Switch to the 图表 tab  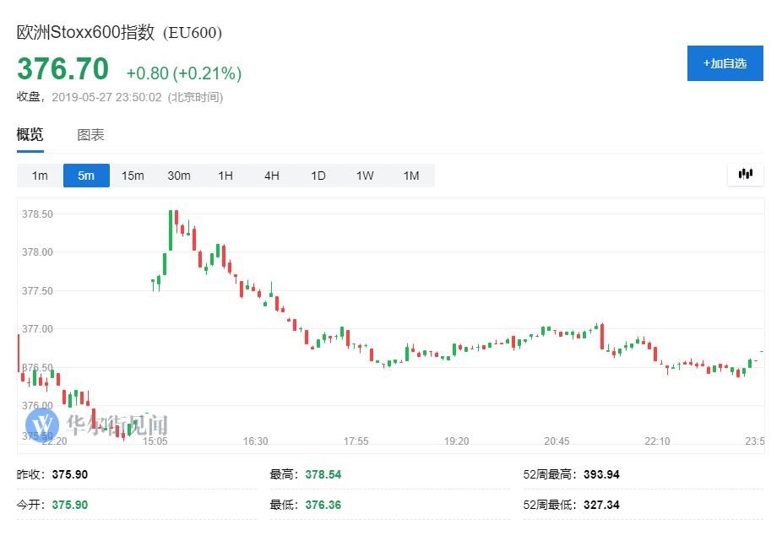(x=90, y=135)
